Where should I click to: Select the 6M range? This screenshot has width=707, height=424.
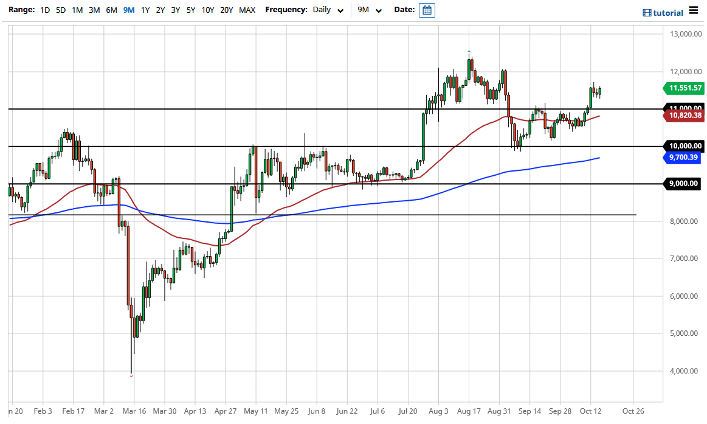[111, 10]
